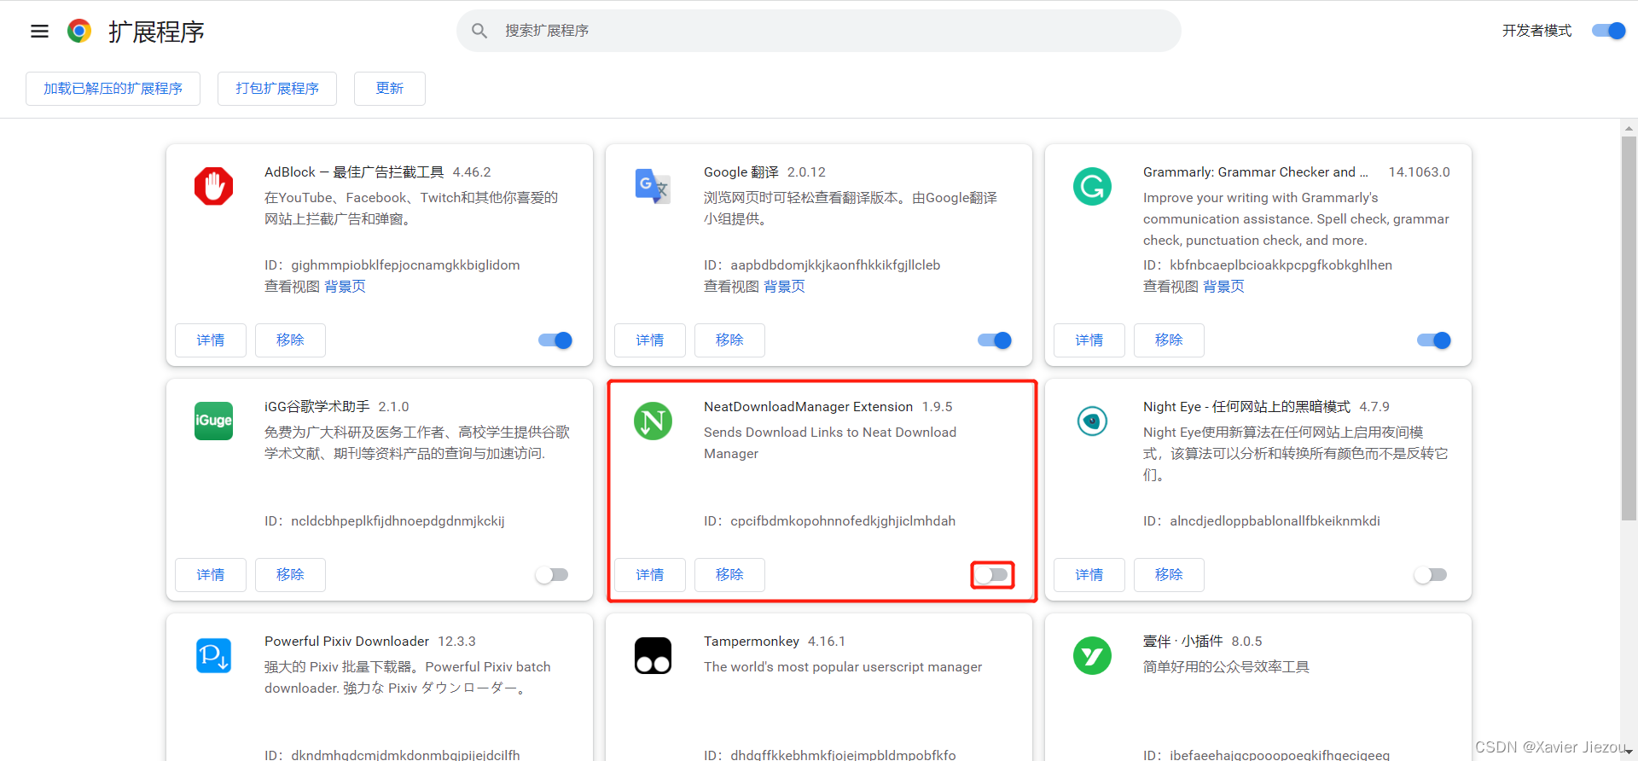Open Google 翻译 背景页 link
This screenshot has width=1638, height=761.
point(784,287)
